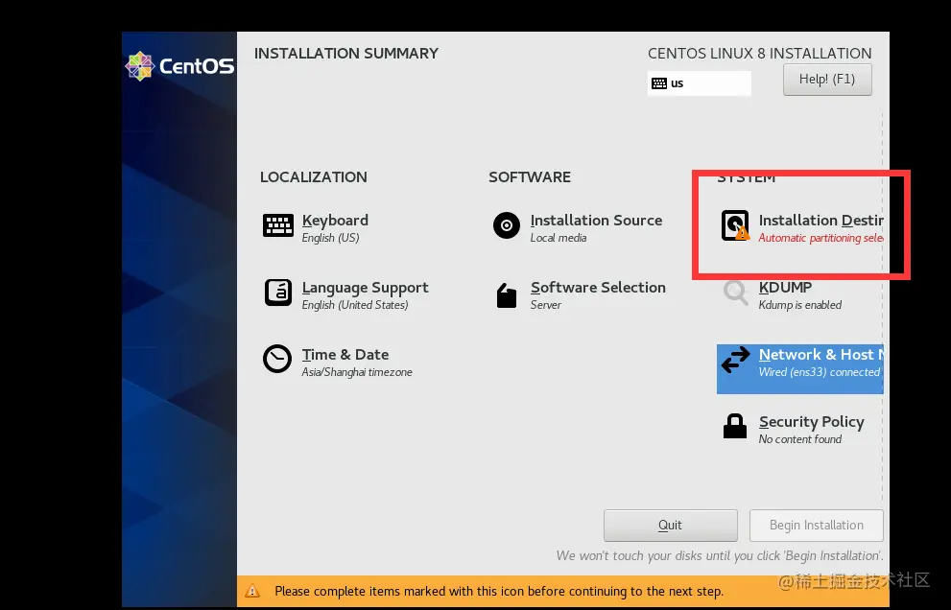
Task: Click the KDUMP magnifier icon
Action: pos(735,293)
